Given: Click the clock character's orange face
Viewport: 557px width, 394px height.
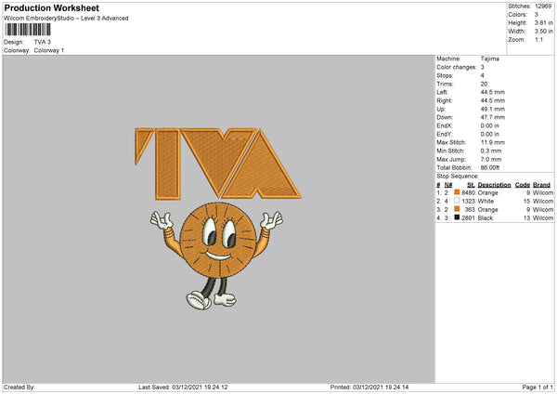Looking at the screenshot, I should point(218,240).
